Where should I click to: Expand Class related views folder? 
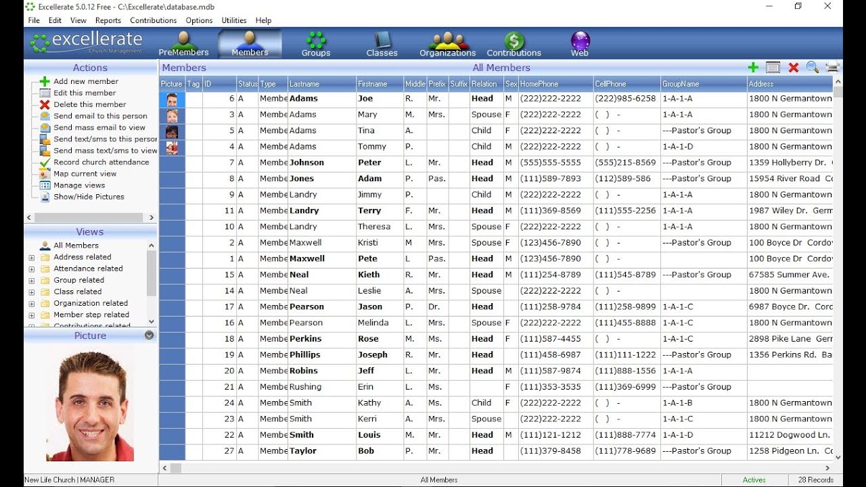click(31, 292)
